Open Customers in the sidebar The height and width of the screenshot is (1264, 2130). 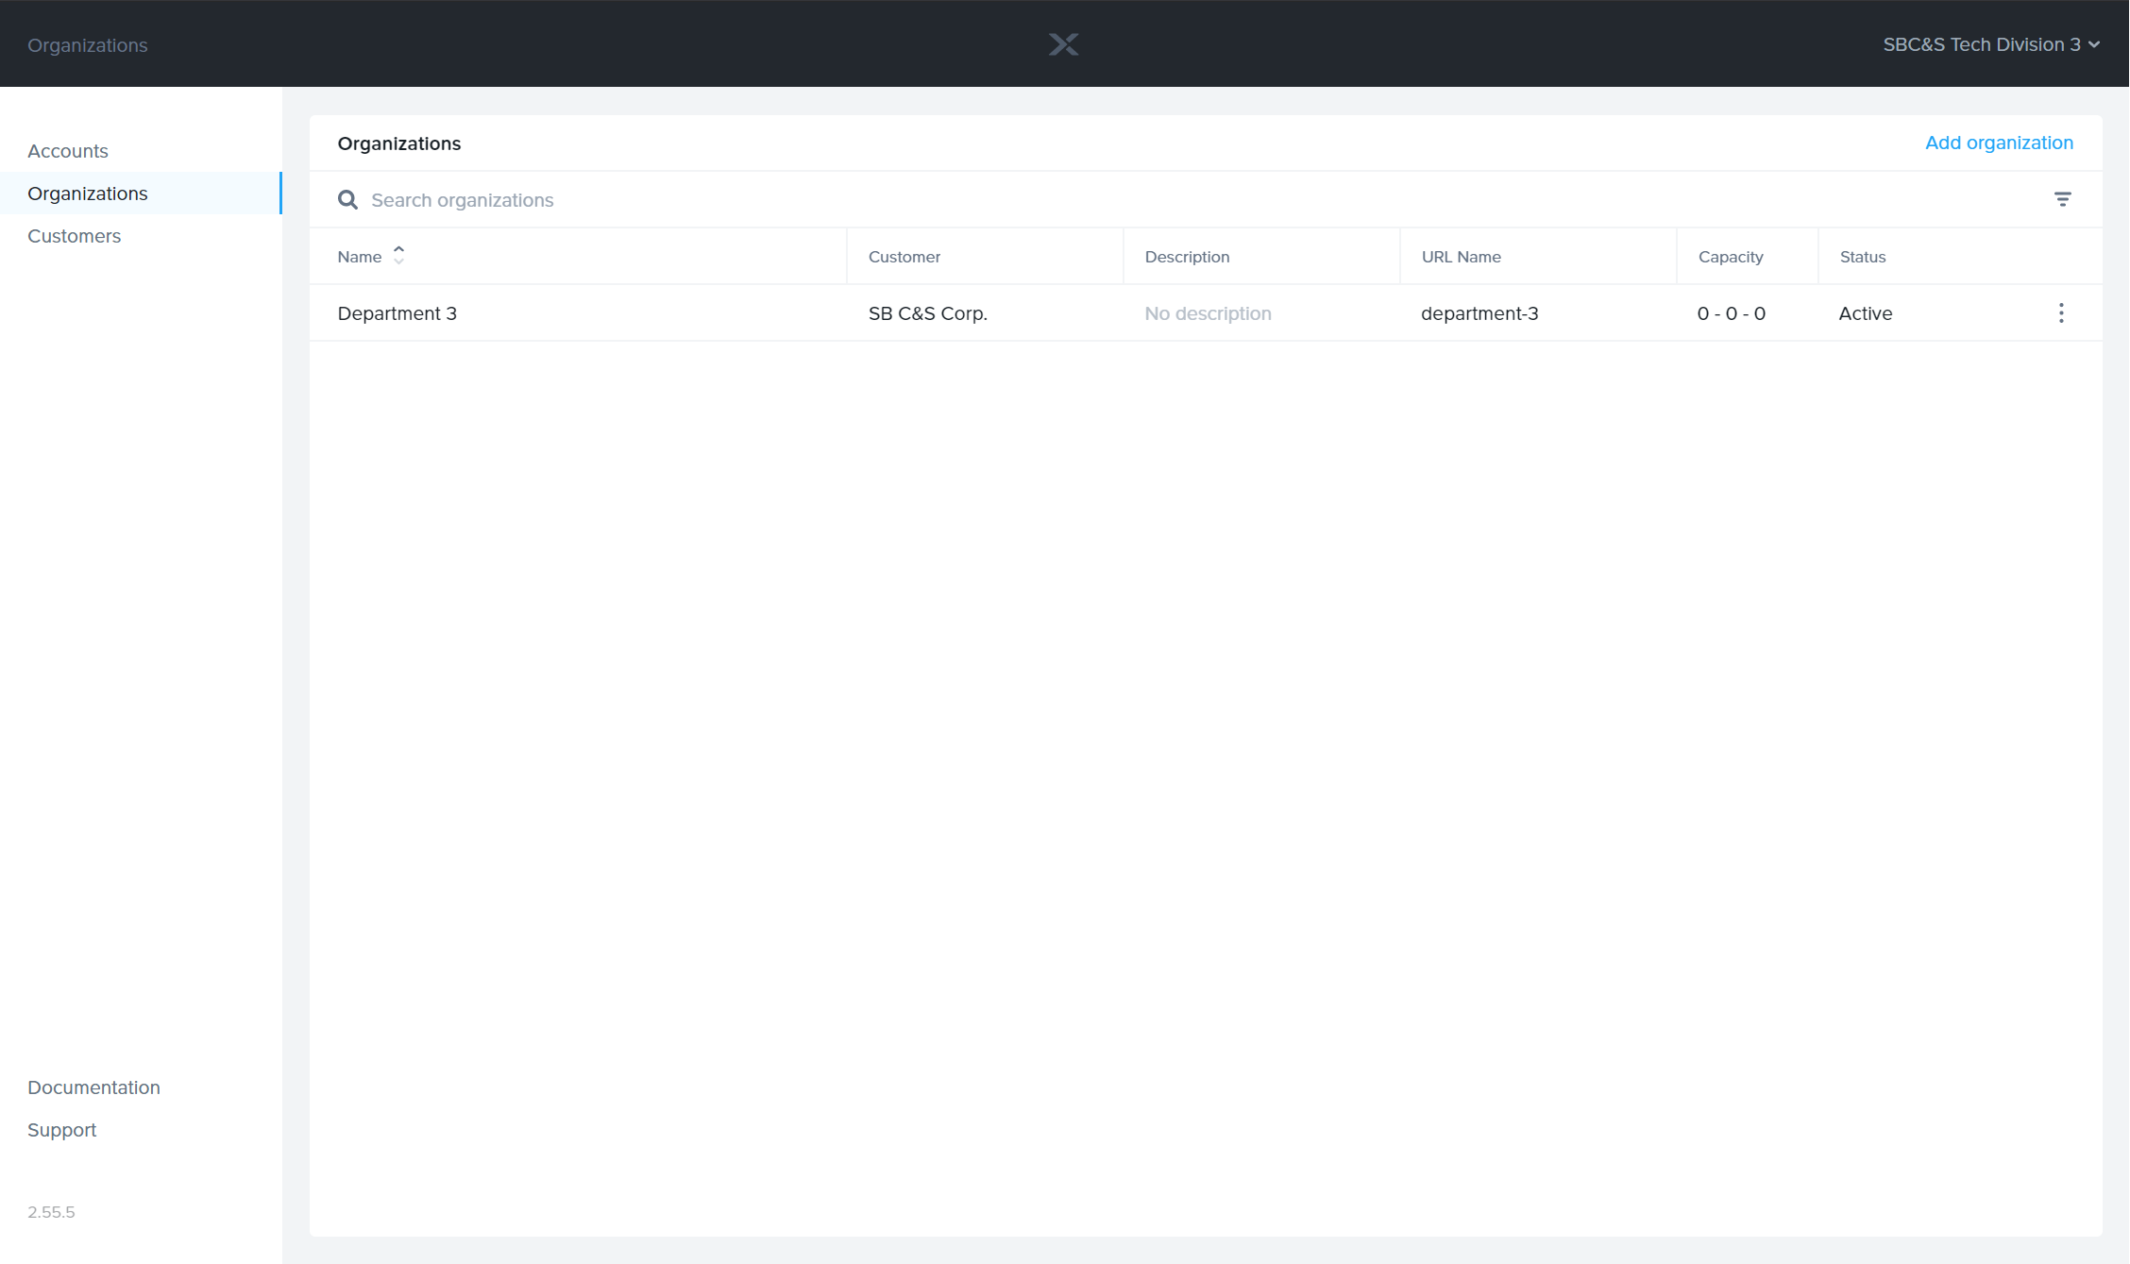[x=75, y=236]
